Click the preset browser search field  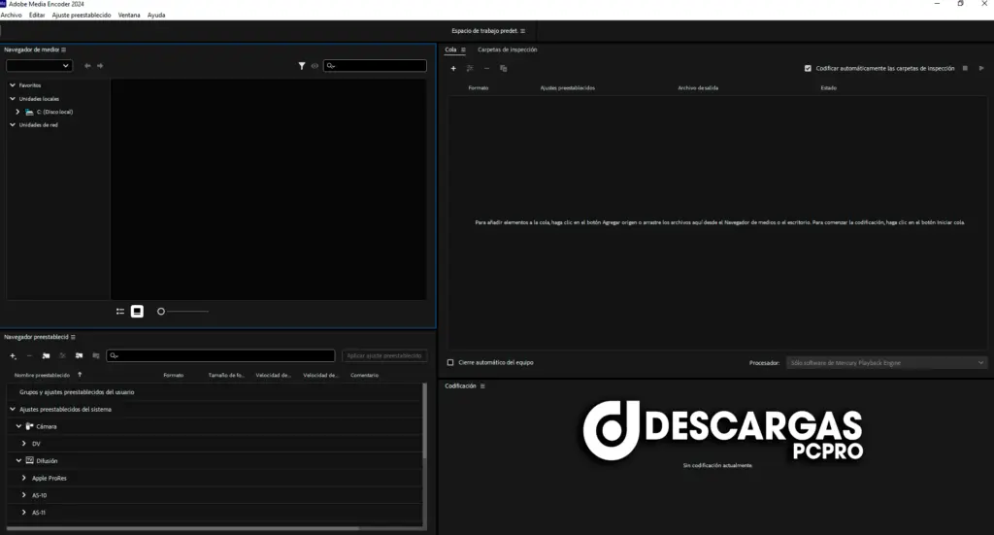(223, 356)
